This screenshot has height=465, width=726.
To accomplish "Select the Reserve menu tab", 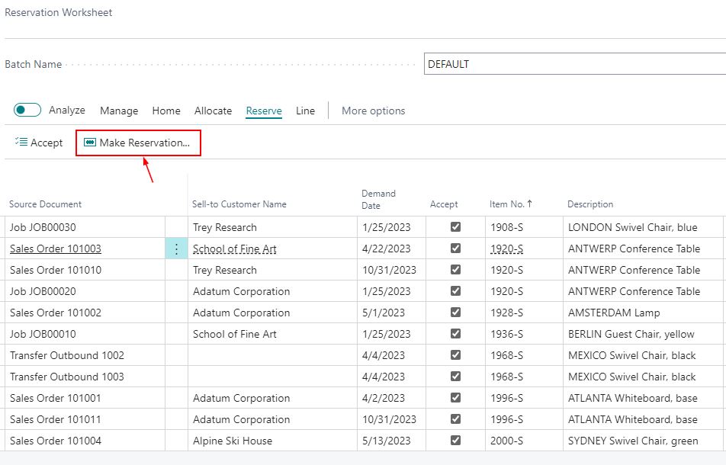I will click(264, 111).
